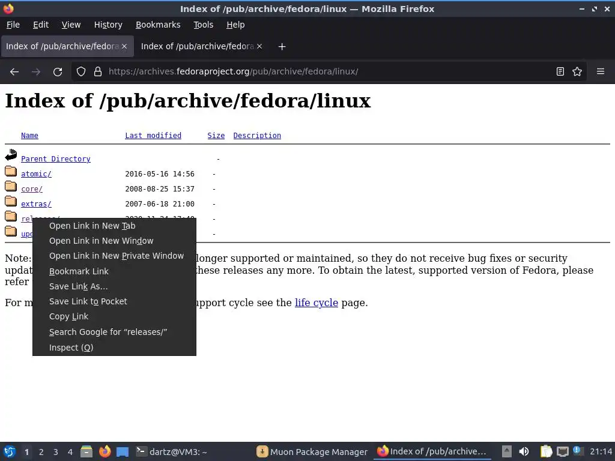
Task: Click the removable media tray icon
Action: point(507,451)
